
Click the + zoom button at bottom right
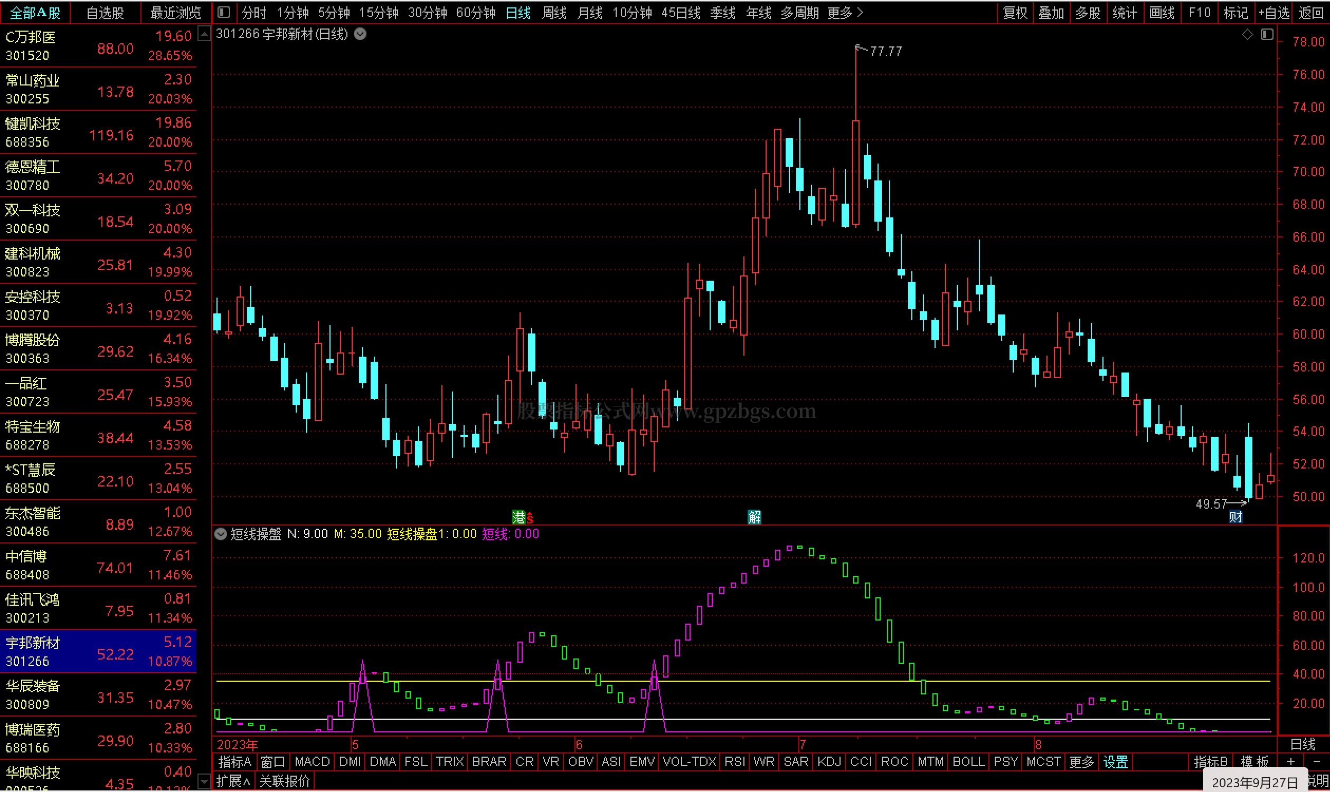click(1290, 762)
